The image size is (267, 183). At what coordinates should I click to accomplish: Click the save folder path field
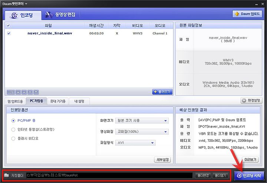pyautogui.click(x=109, y=175)
